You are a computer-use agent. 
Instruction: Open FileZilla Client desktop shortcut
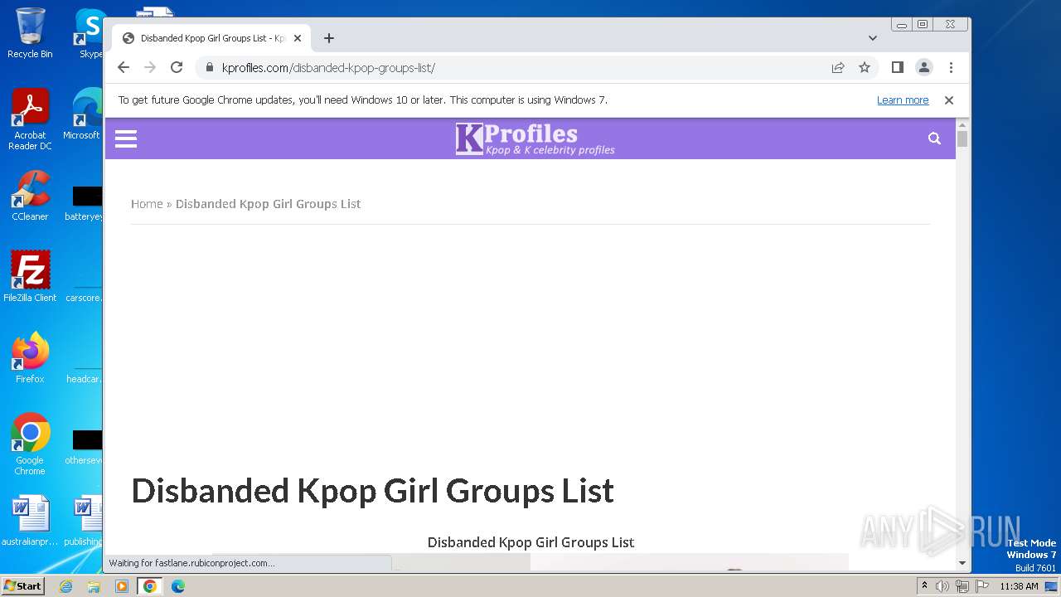[30, 276]
